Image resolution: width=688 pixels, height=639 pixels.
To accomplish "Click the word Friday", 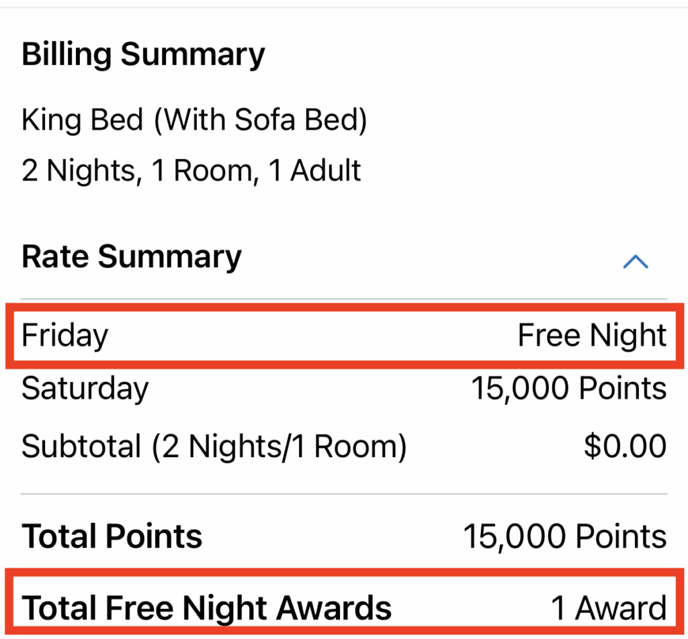I will click(x=64, y=335).
